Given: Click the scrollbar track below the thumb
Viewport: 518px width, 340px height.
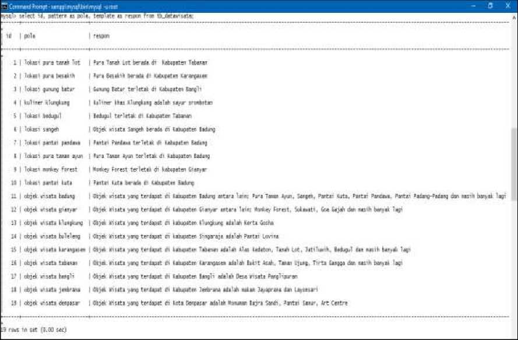Looking at the screenshot, I should coord(514,262).
